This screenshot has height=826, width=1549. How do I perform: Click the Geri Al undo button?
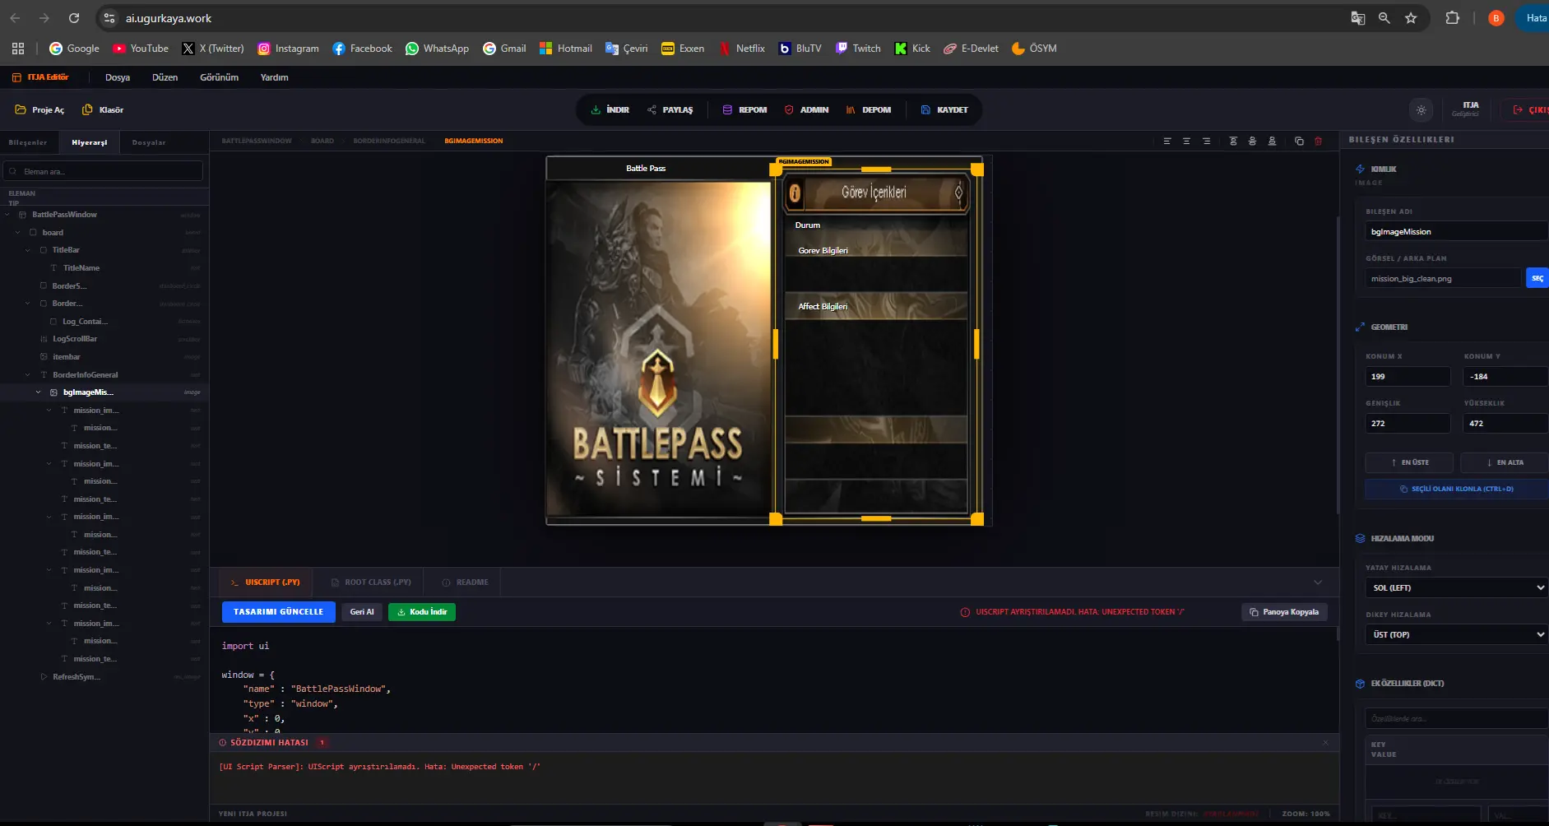tap(362, 612)
